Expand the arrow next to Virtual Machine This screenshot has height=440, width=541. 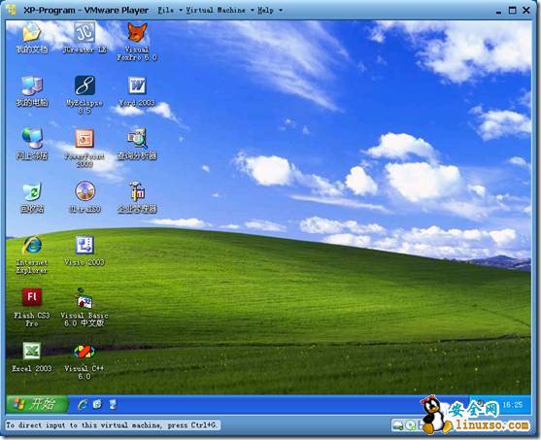pyautogui.click(x=253, y=11)
